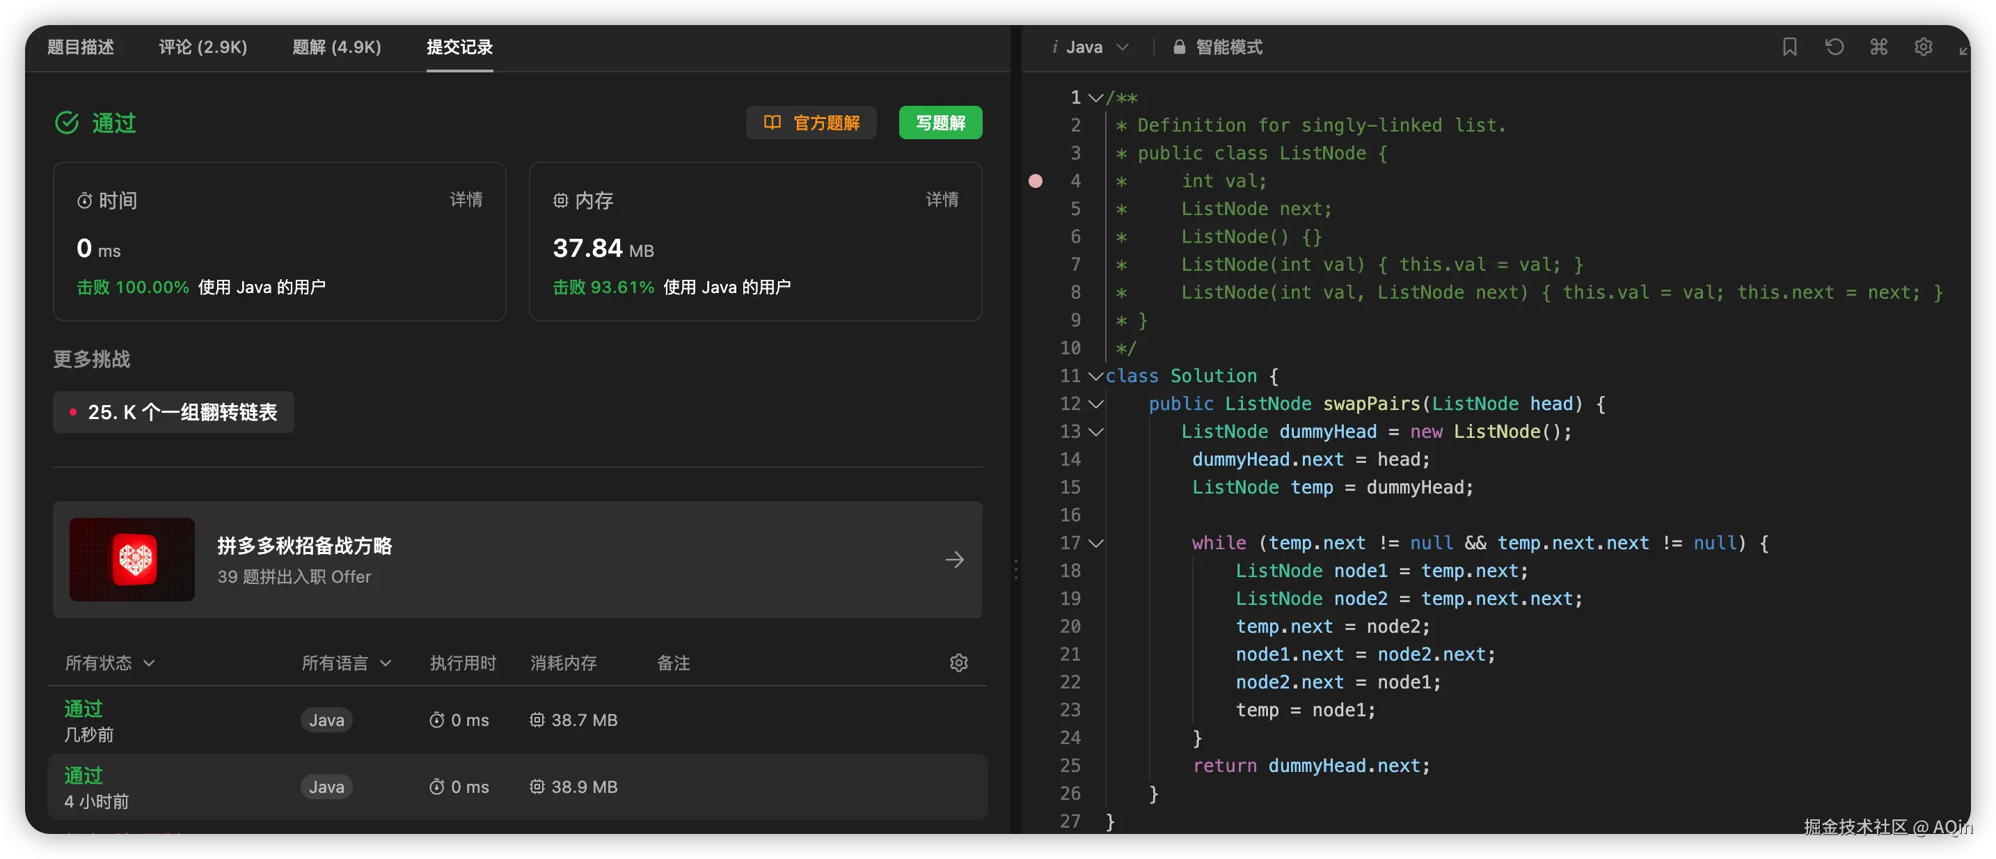Open editor settings gear icon
Image resolution: width=1996 pixels, height=859 pixels.
pos(1923,47)
